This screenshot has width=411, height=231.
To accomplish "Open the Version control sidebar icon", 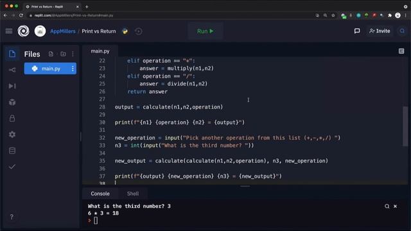I will point(12,70).
